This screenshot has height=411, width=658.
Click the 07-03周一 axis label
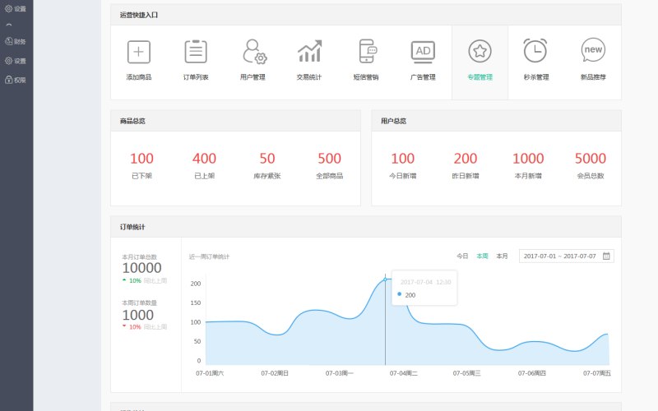point(340,373)
